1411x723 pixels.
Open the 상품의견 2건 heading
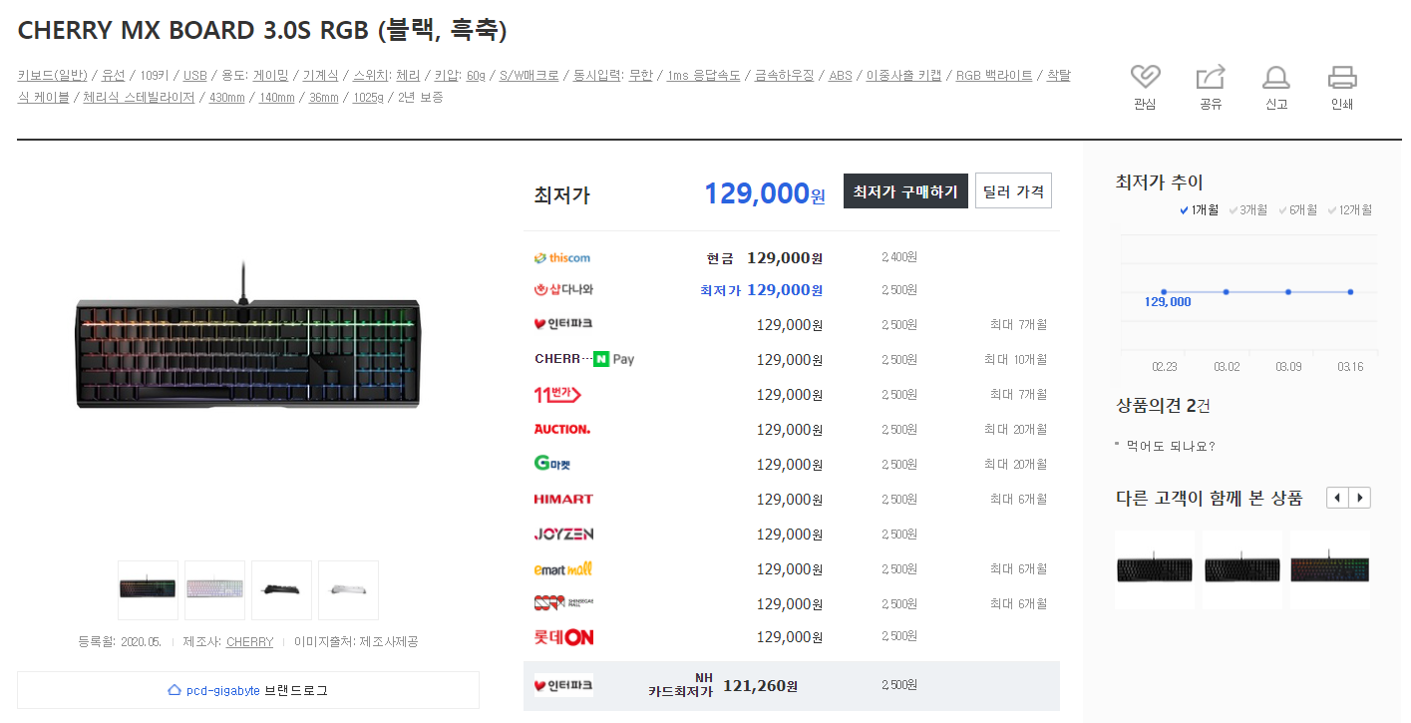1163,406
